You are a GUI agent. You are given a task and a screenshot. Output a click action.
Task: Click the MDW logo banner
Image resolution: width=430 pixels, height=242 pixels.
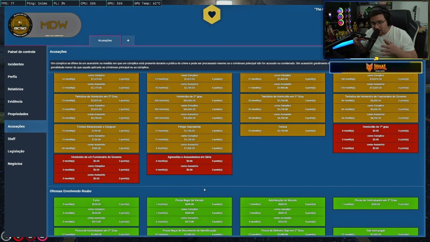pyautogui.click(x=54, y=25)
